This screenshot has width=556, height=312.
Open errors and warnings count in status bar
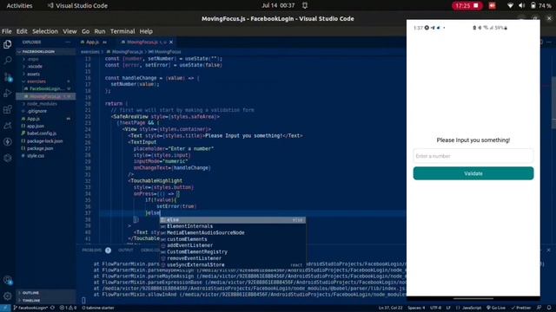click(x=68, y=308)
